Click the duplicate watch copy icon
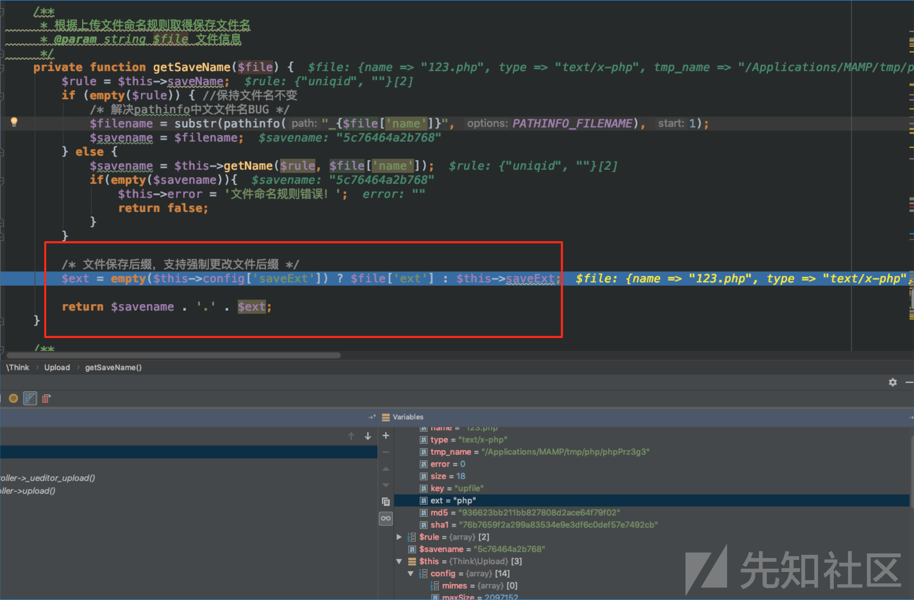 pos(386,502)
